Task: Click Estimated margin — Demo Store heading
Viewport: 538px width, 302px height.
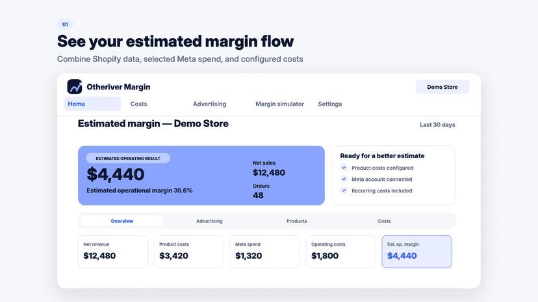Action: pos(153,124)
